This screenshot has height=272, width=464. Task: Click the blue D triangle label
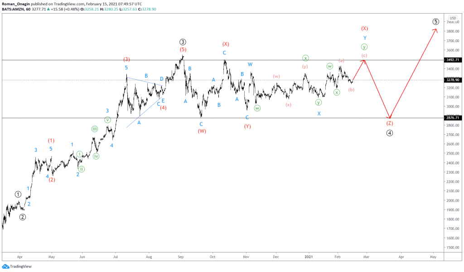162,79
